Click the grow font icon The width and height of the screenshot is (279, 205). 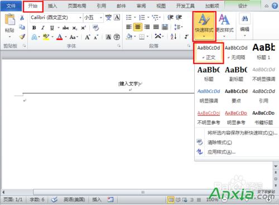click(88, 37)
